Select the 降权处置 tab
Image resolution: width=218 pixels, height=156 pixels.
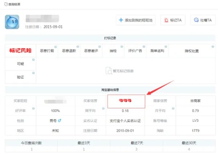[192, 51]
